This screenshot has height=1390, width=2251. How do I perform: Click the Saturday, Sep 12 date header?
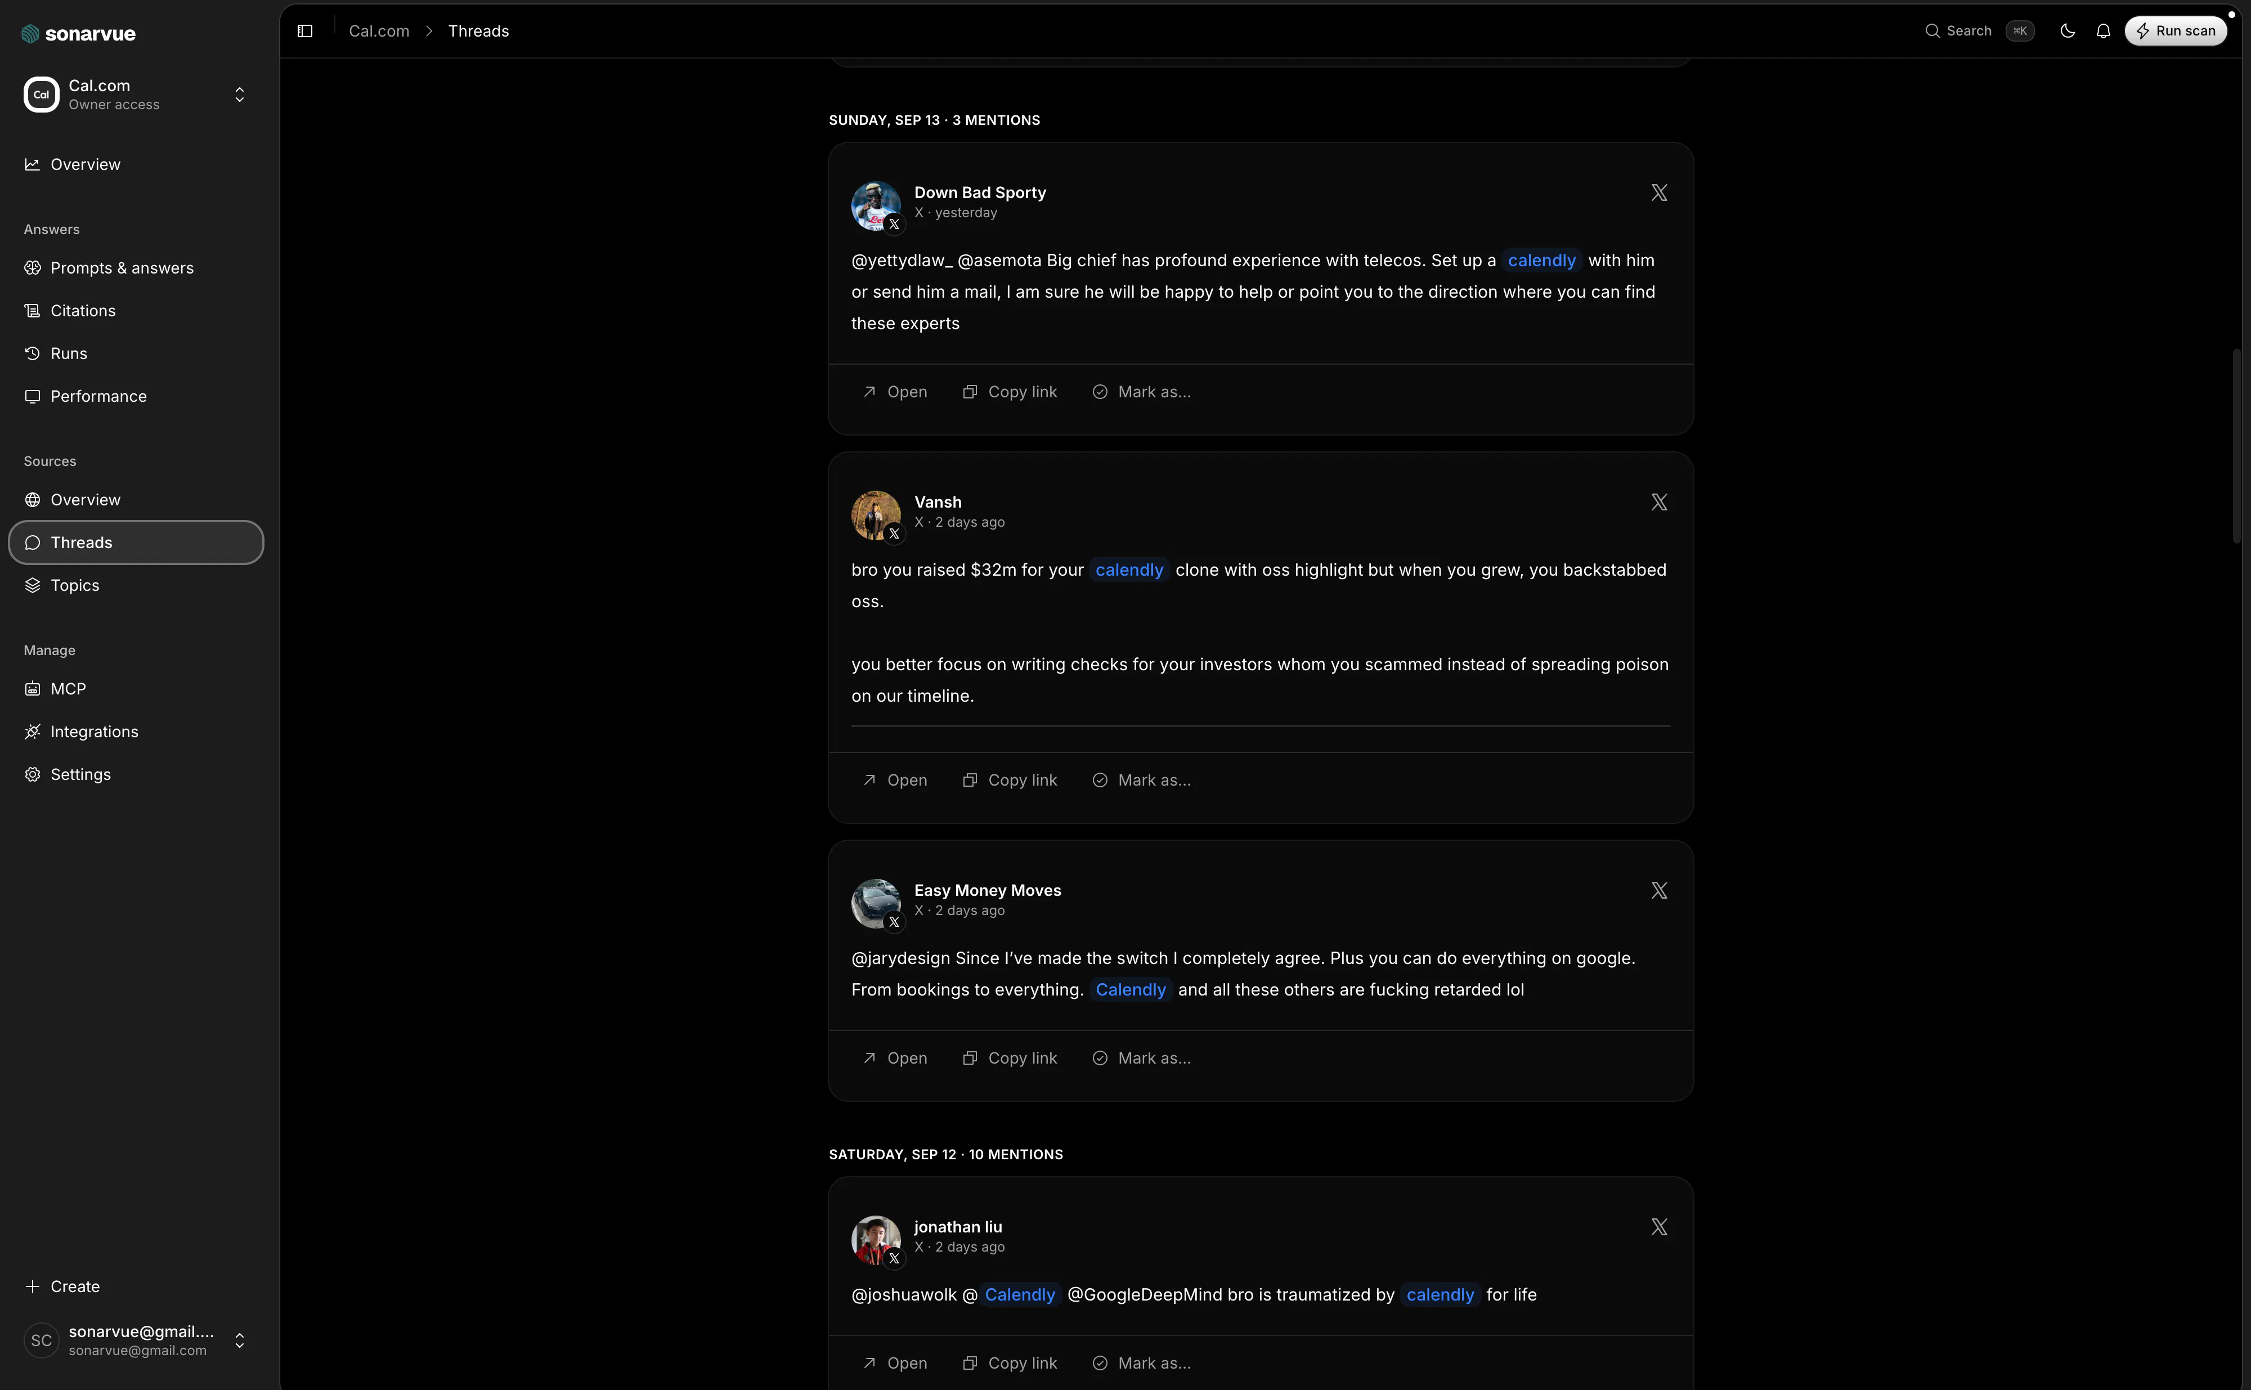tap(945, 1155)
